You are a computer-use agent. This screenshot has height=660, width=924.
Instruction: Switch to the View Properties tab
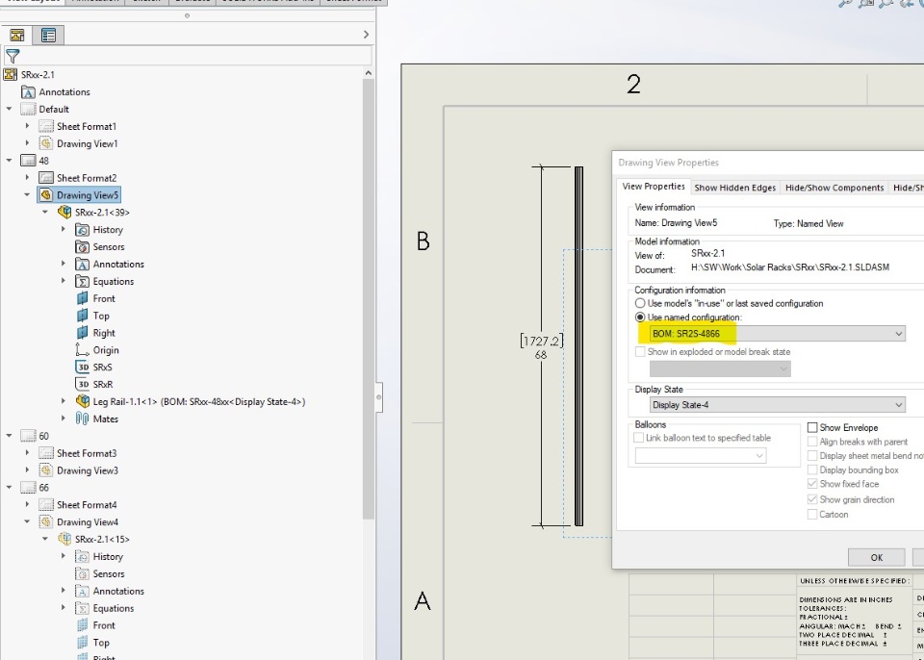tap(654, 187)
